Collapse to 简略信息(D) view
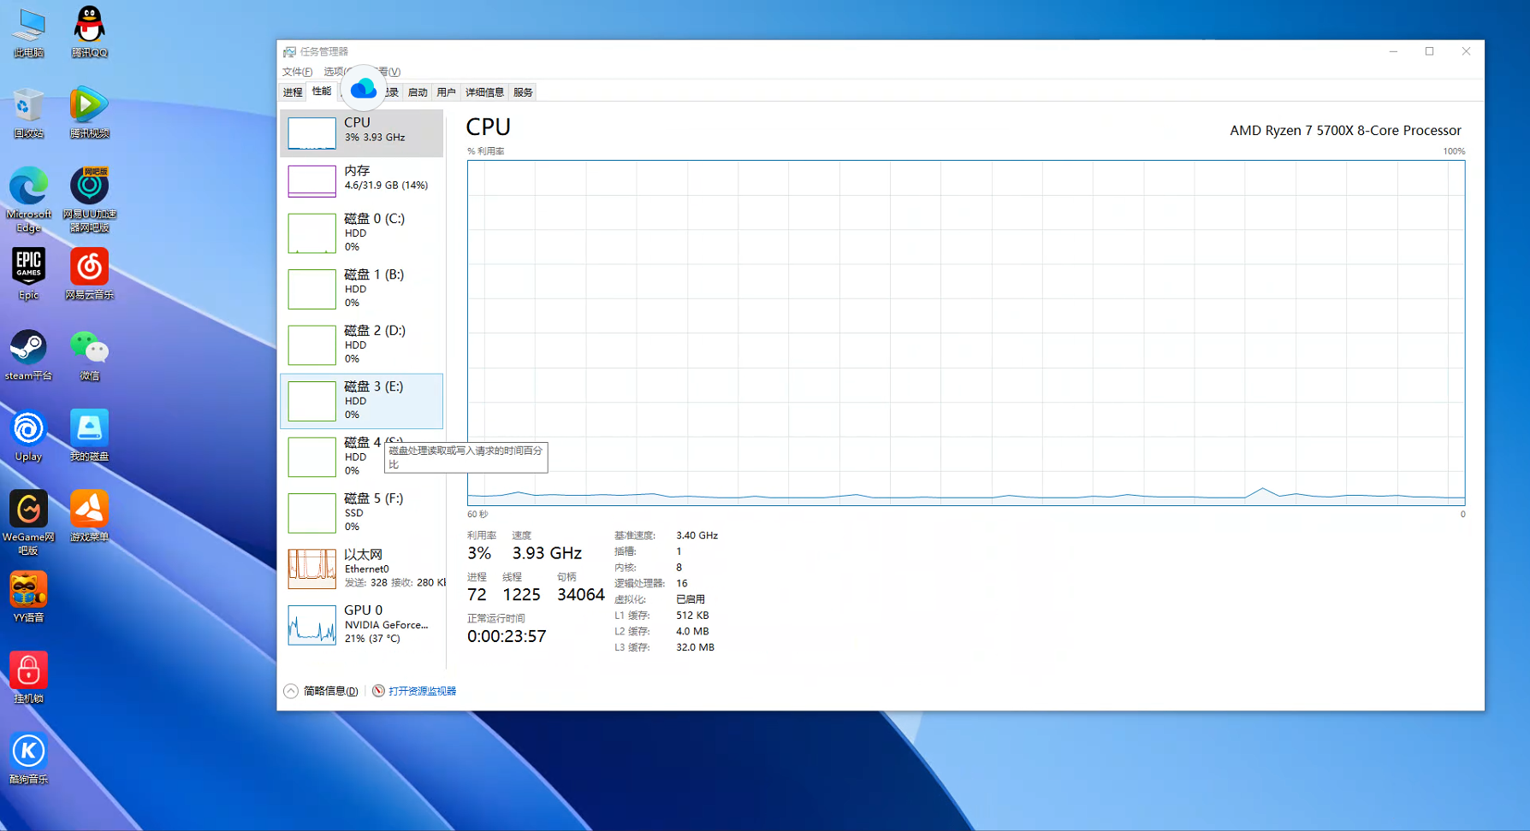The width and height of the screenshot is (1530, 831). [321, 691]
